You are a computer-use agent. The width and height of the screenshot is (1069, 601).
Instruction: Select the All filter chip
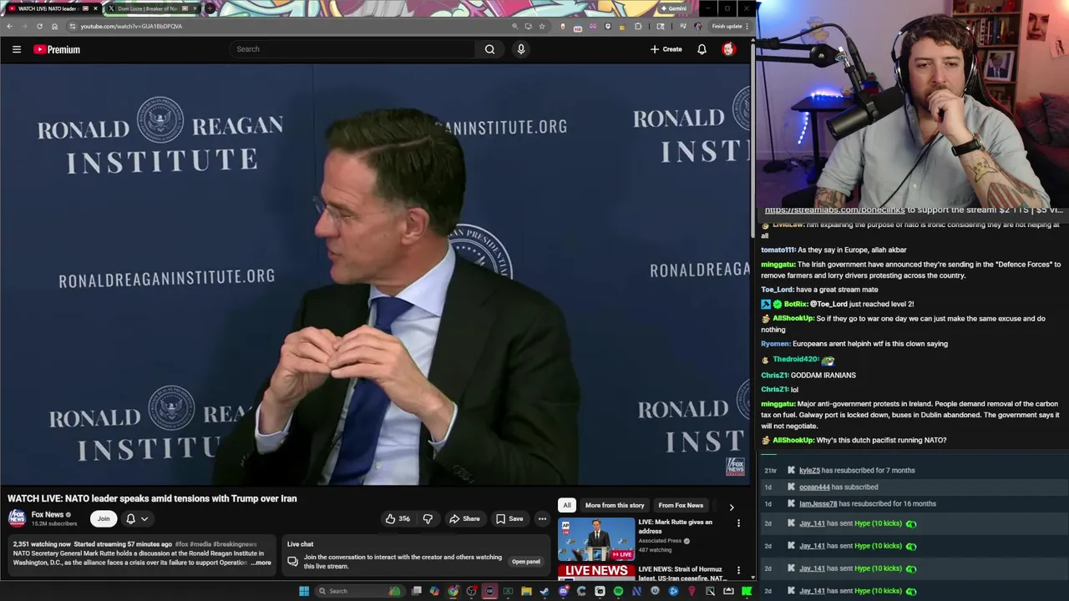tap(566, 505)
